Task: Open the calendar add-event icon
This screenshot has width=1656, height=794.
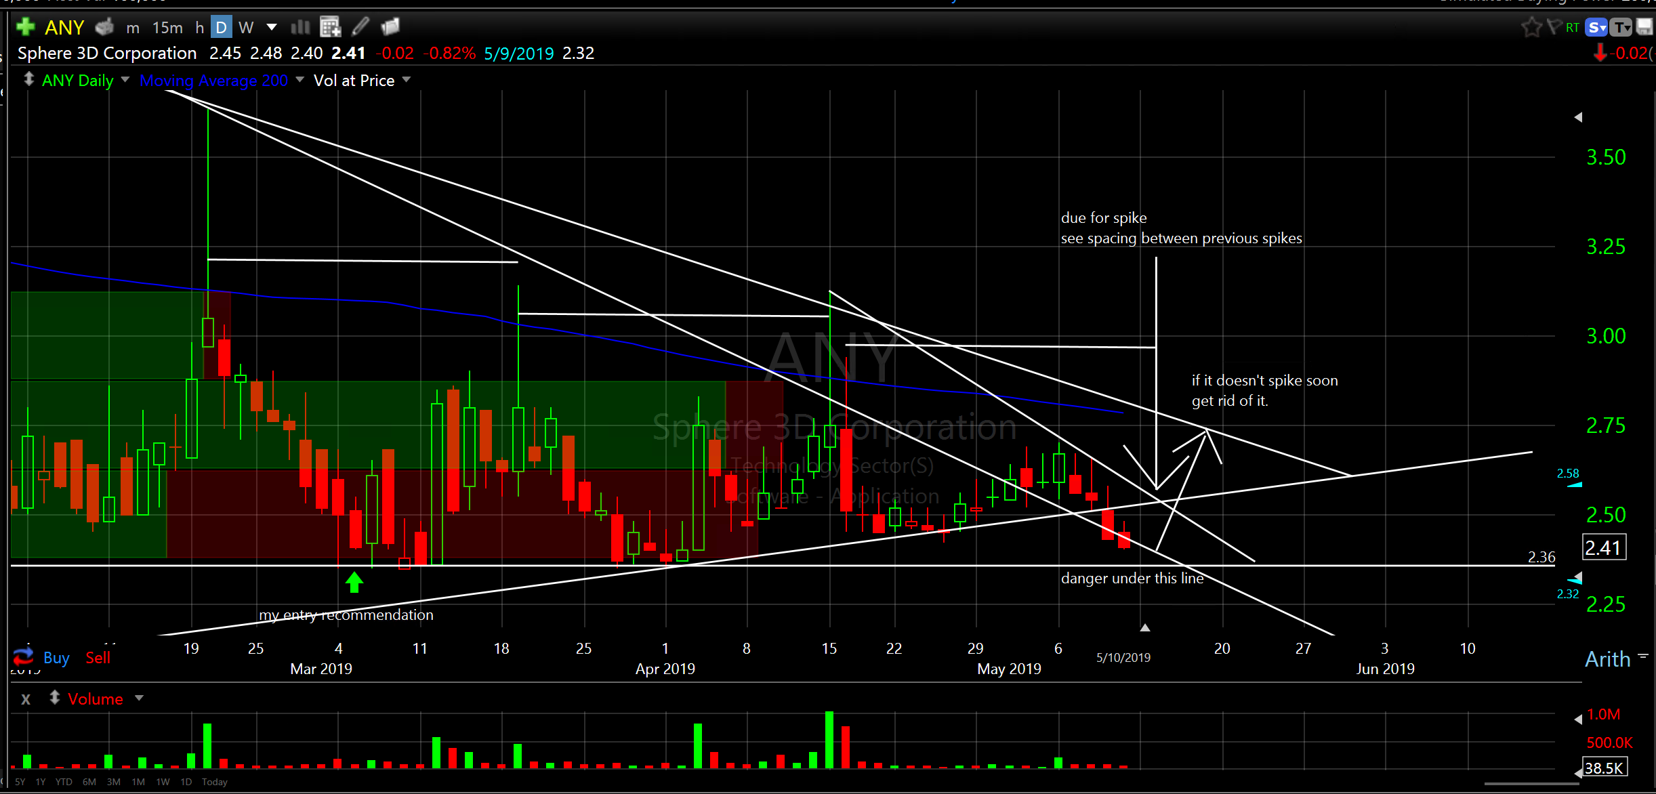Action: [x=330, y=27]
